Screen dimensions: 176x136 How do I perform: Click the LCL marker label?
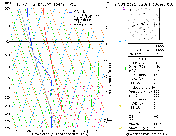click(x=110, y=119)
